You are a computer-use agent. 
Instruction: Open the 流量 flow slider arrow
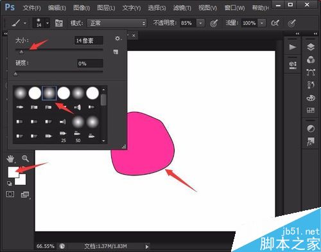[x=262, y=23]
